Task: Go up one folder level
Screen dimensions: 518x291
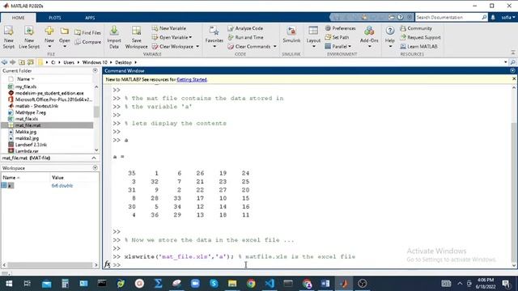Action: coord(22,62)
